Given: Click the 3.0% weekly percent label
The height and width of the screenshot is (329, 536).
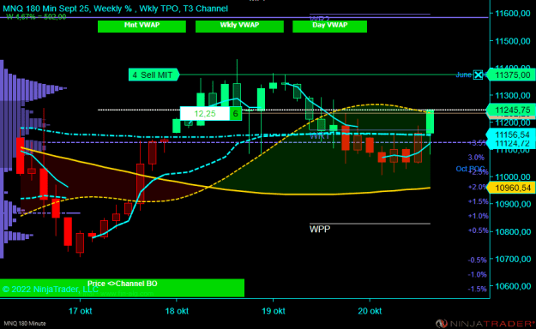Looking at the screenshot, I should click(476, 158).
